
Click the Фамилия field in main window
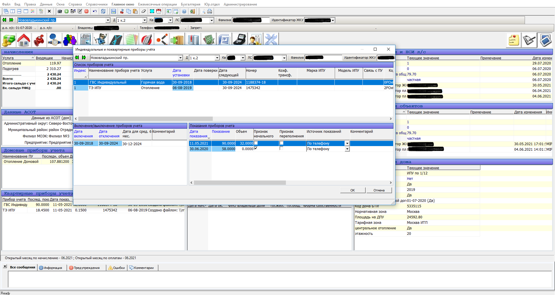coord(251,20)
